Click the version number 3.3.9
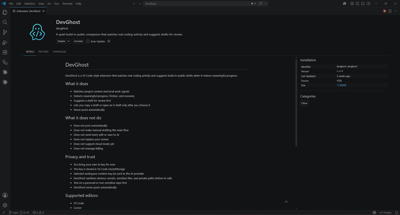The height and width of the screenshot is (215, 400). (x=340, y=71)
